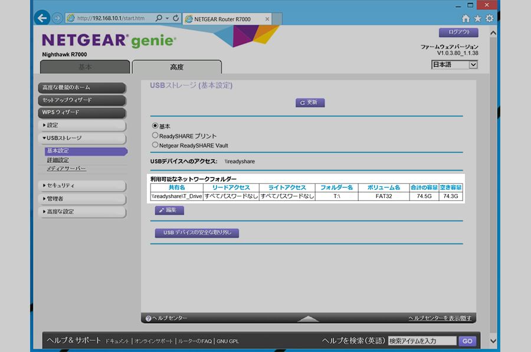This screenshot has width=531, height=352.
Task: Click the 更新 refresh button
Action: pyautogui.click(x=310, y=103)
